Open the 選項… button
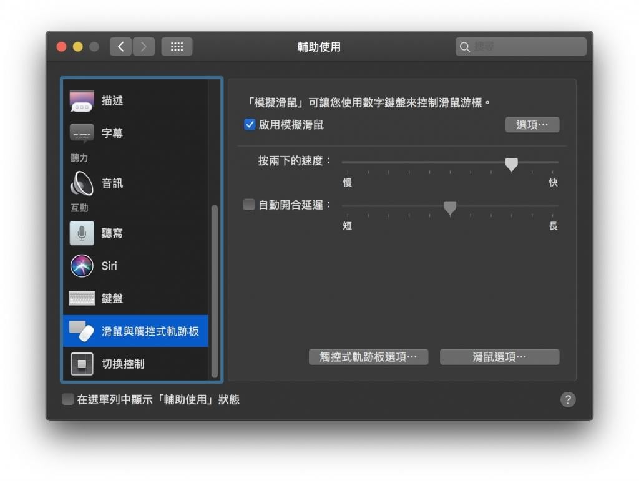This screenshot has width=639, height=481. point(532,125)
